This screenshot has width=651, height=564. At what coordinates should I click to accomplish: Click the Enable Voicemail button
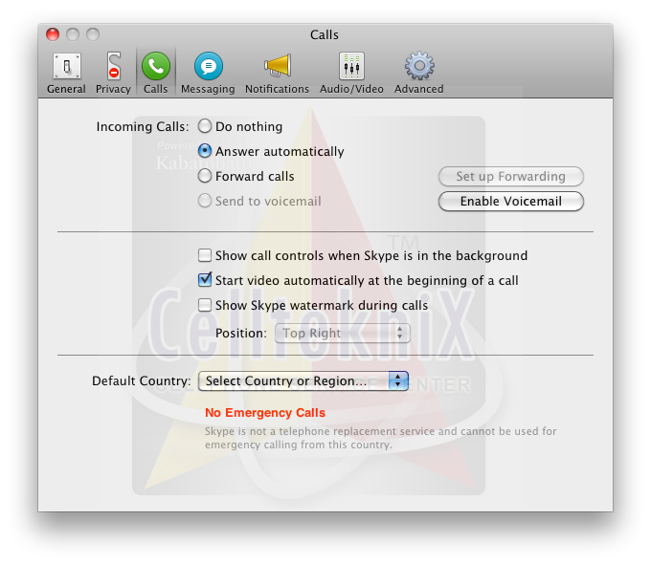[x=511, y=201]
